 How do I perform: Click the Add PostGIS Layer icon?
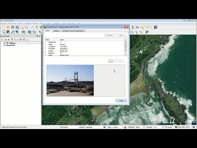[x=17, y=32]
